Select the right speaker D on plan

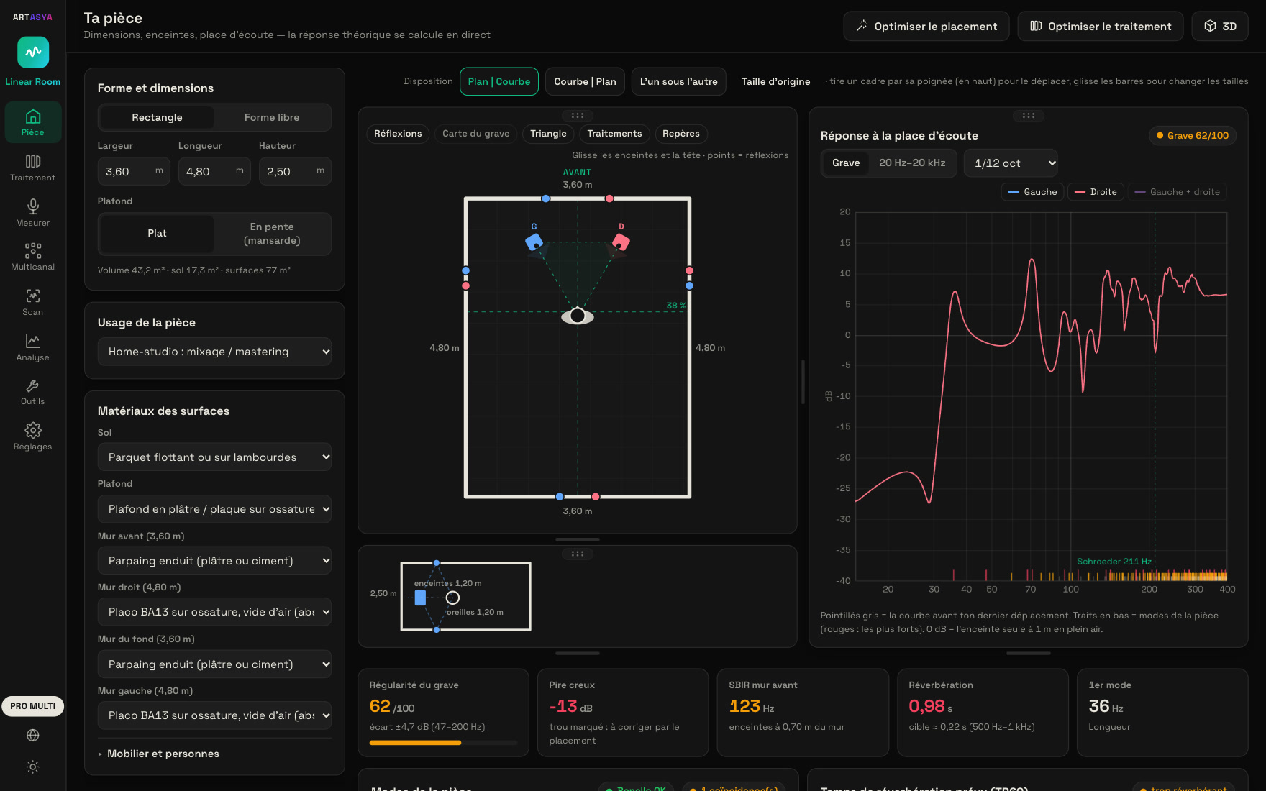pyautogui.click(x=621, y=242)
